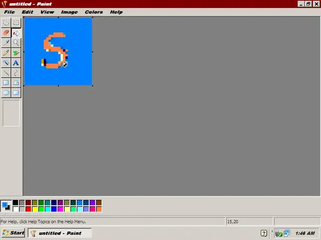Image resolution: width=321 pixels, height=240 pixels.
Task: Choose the rectangular Select tool
Action: pos(16,23)
